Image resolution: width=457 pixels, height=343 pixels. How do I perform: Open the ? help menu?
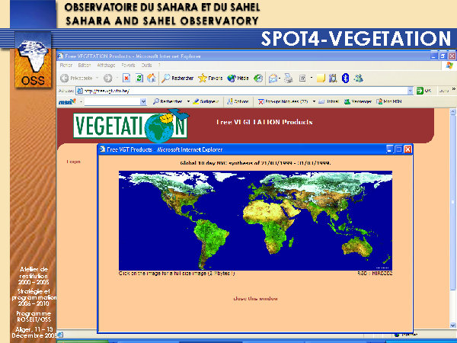(159, 66)
